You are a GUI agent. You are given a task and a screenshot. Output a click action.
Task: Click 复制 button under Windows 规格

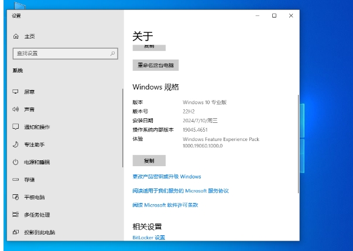[x=149, y=160]
